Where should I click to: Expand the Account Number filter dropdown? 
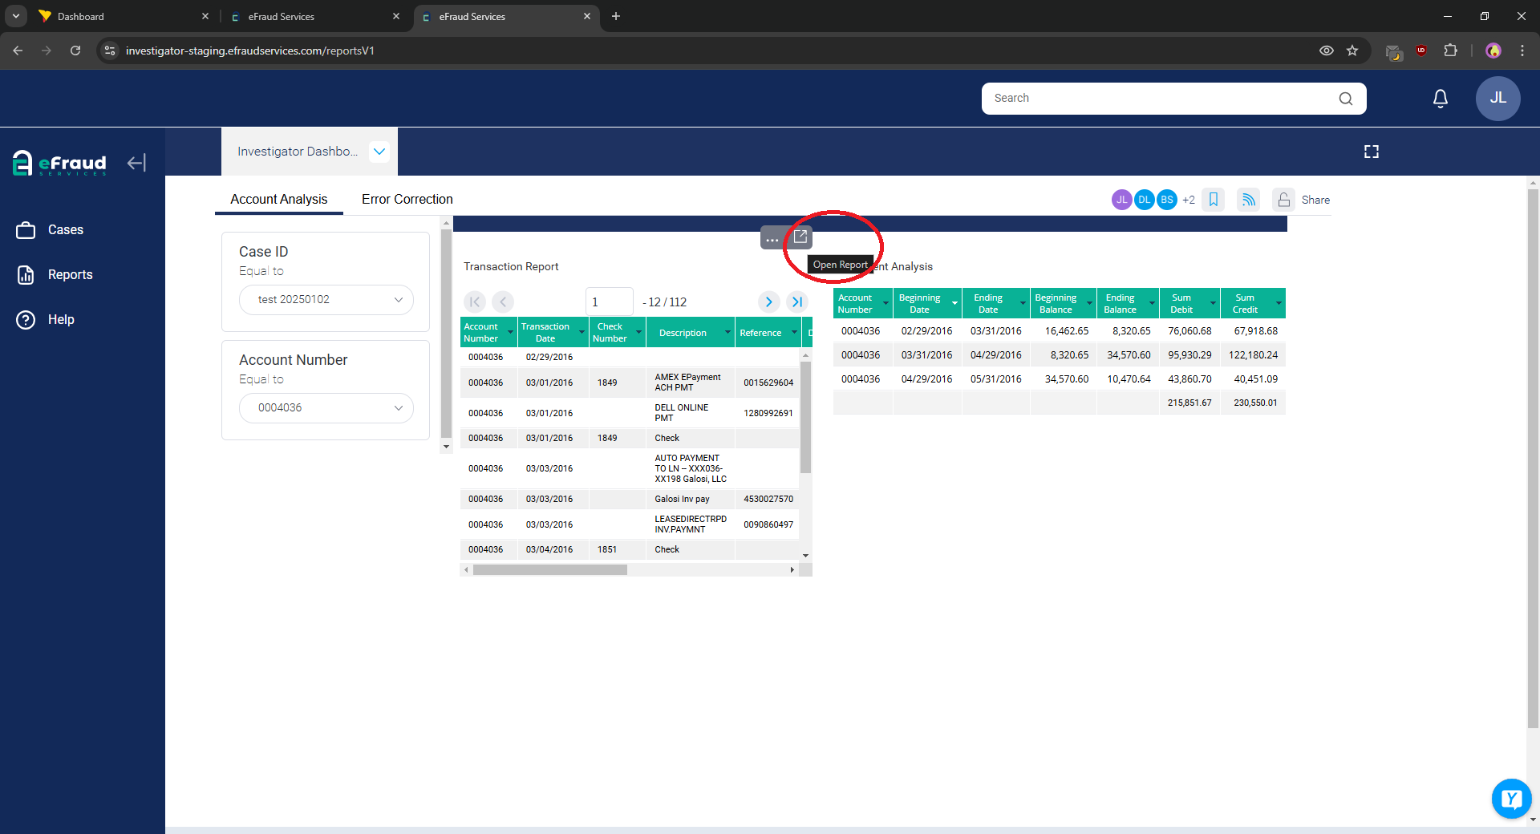pyautogui.click(x=326, y=408)
